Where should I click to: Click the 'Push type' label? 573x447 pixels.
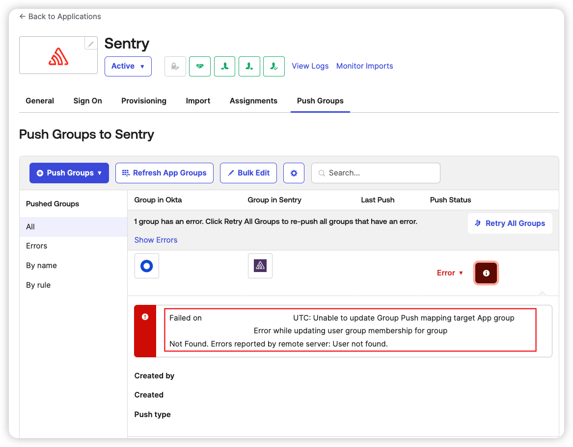click(x=152, y=415)
